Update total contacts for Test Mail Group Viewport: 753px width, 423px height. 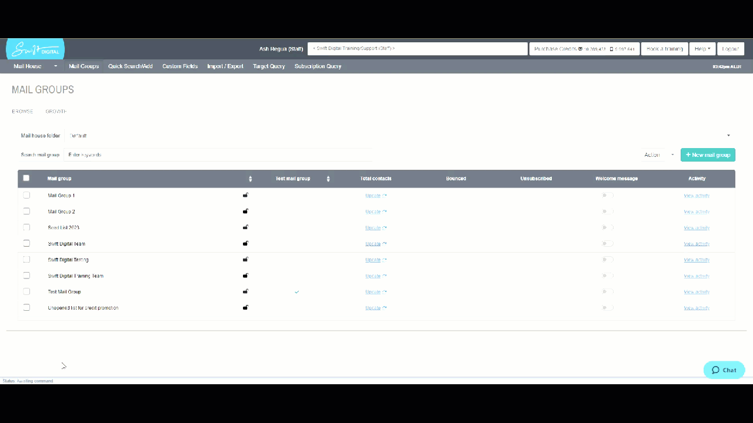pyautogui.click(x=376, y=291)
